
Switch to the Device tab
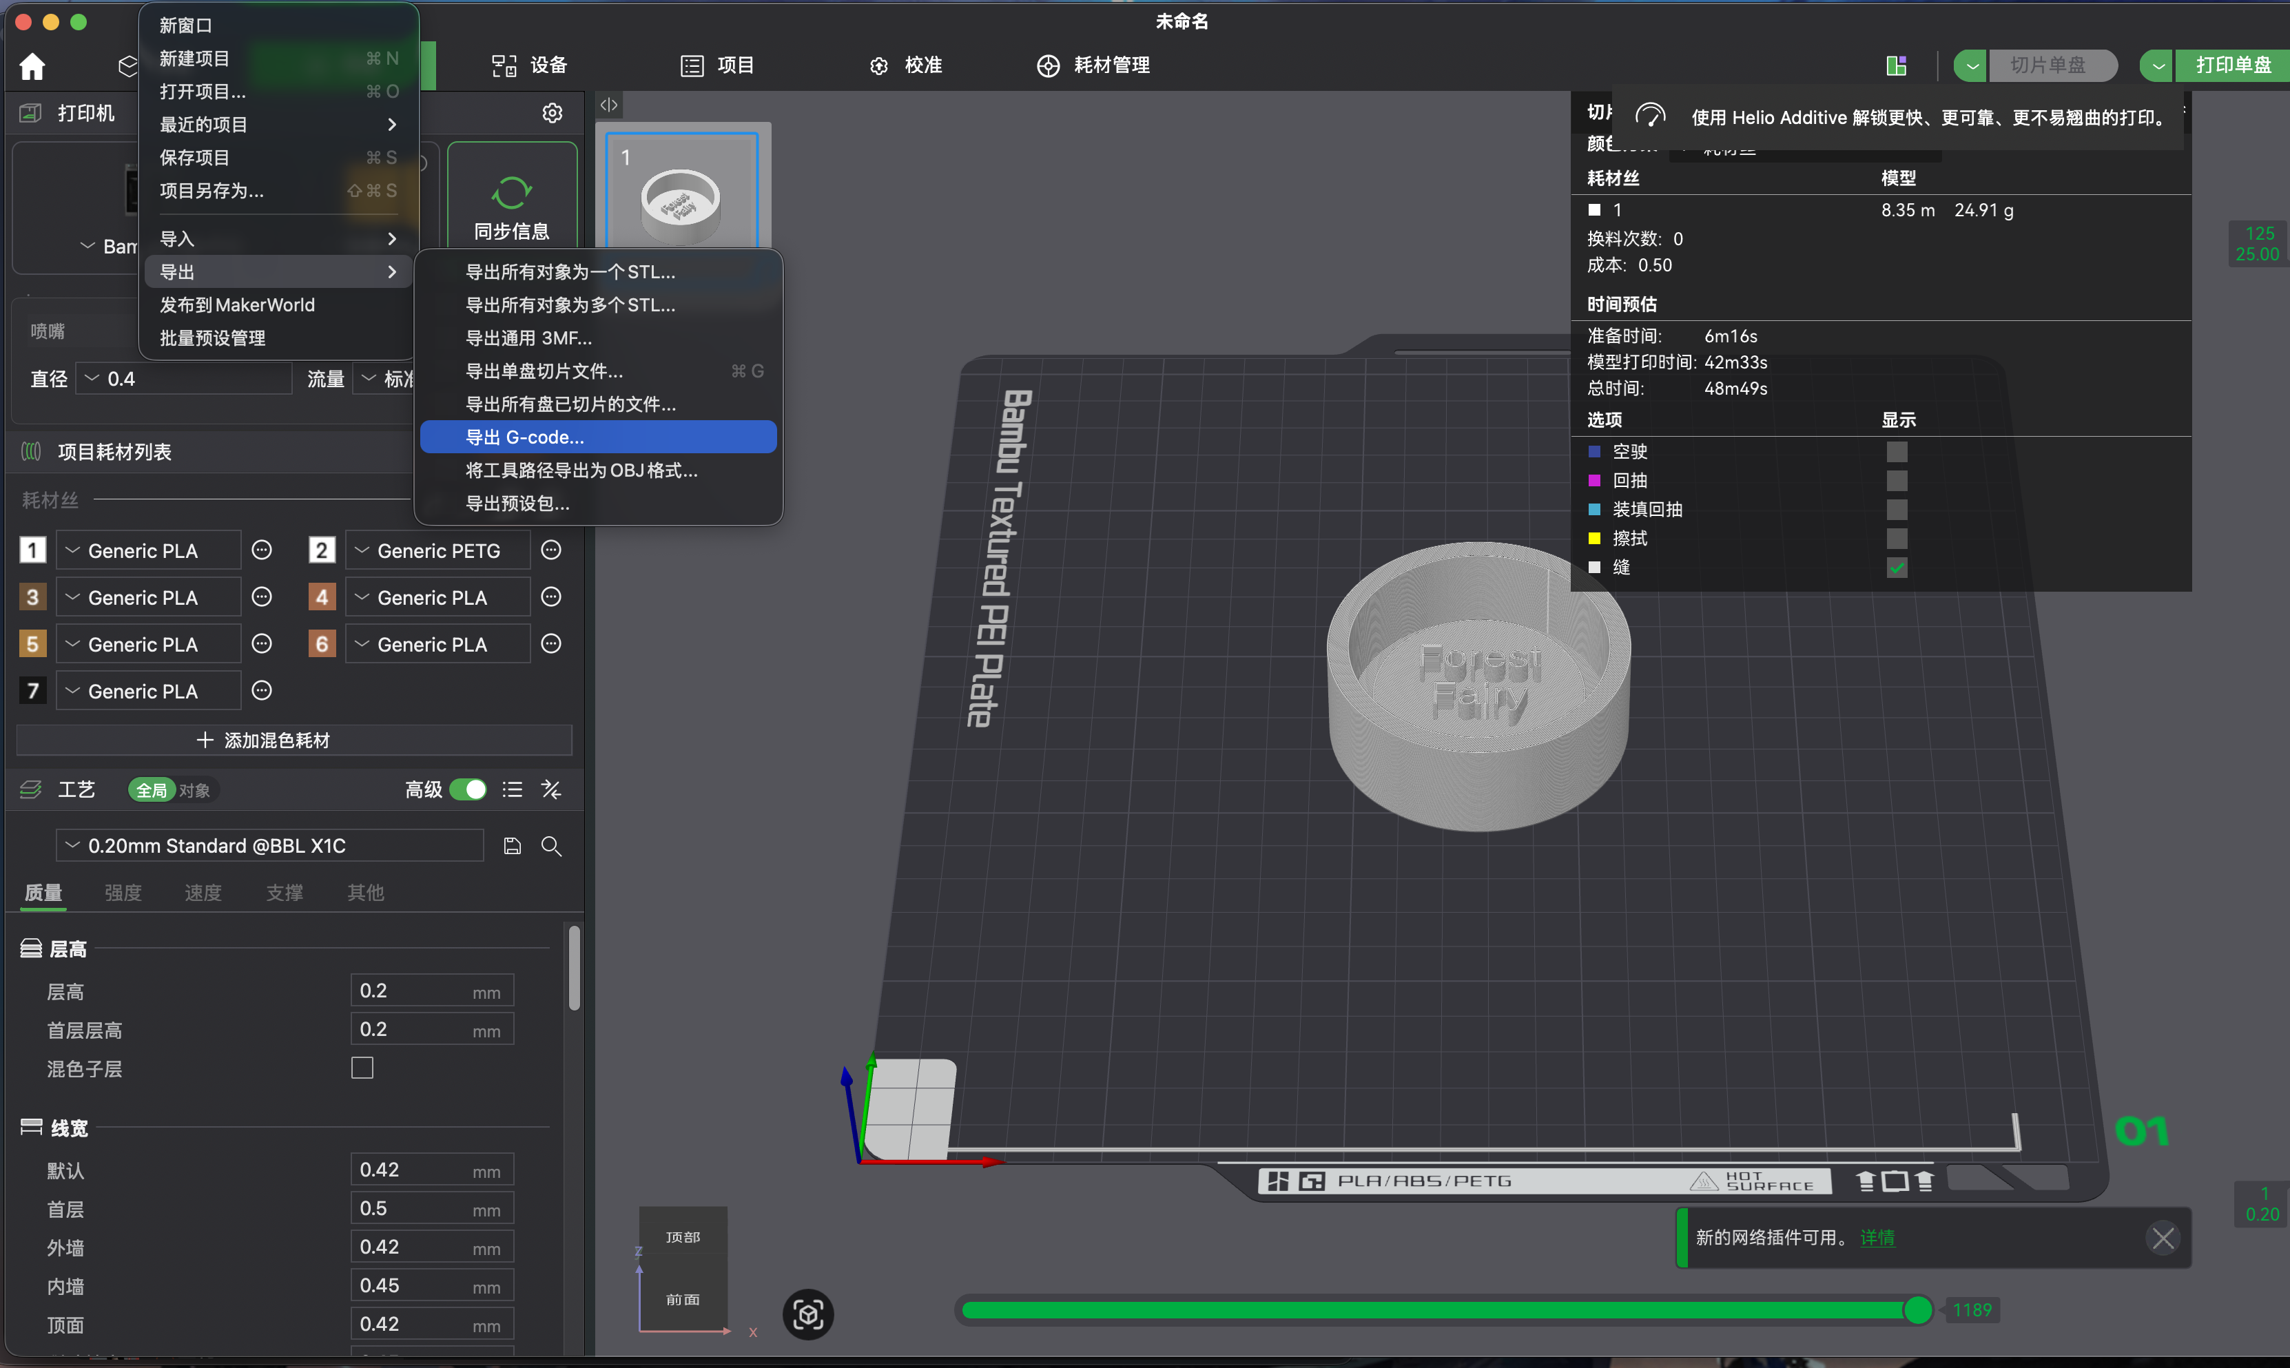[530, 65]
